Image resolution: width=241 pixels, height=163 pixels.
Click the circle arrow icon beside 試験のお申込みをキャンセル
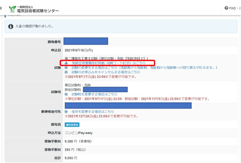pyautogui.click(x=66, y=72)
